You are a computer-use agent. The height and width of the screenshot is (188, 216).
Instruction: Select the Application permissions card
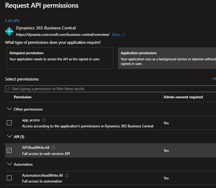point(167,58)
